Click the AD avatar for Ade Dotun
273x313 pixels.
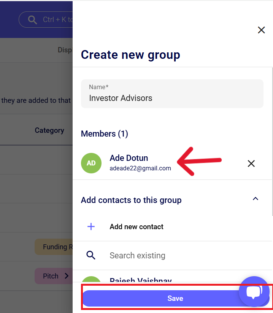(91, 163)
